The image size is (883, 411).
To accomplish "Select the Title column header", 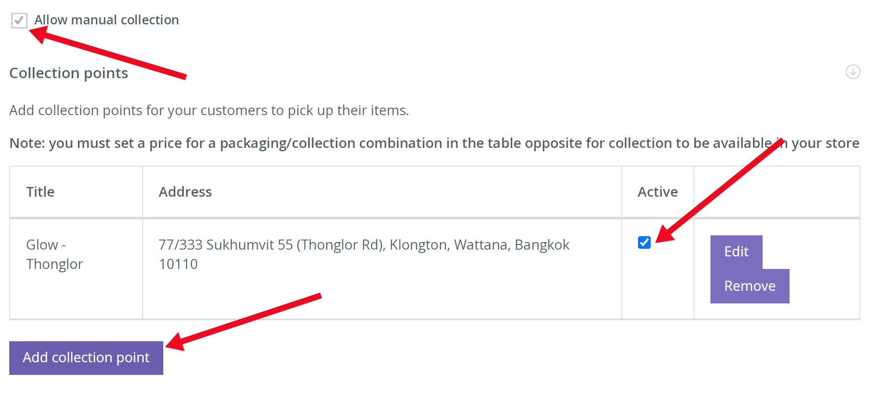I will pos(40,192).
